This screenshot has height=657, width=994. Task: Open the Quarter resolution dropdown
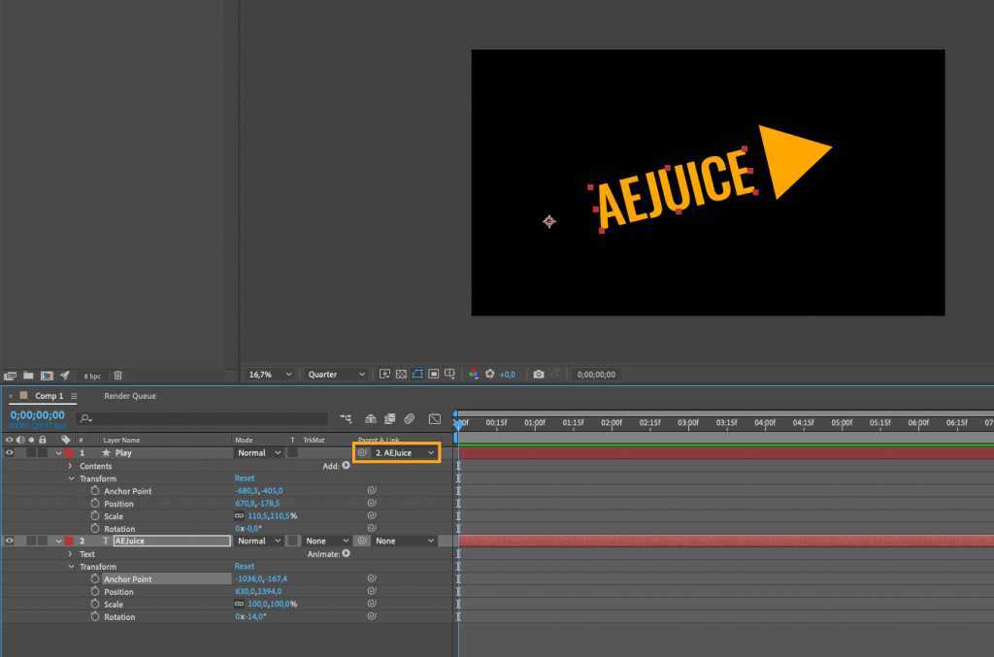pyautogui.click(x=335, y=374)
